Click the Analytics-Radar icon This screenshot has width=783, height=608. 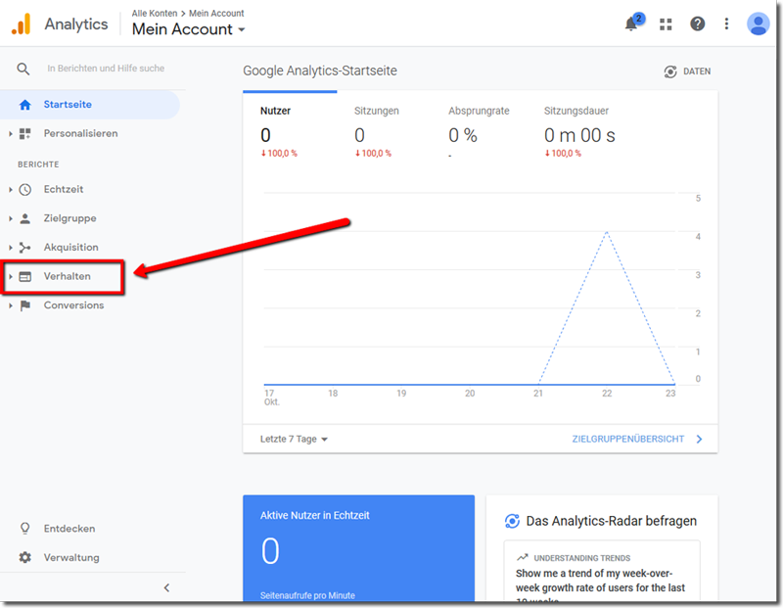point(512,521)
